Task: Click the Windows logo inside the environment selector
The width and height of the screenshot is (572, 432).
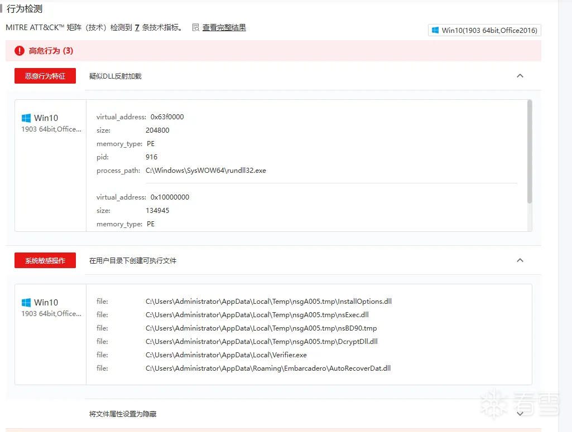Action: 435,30
